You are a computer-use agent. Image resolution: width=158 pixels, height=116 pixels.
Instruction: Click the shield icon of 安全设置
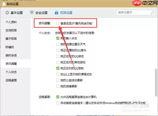32,13
